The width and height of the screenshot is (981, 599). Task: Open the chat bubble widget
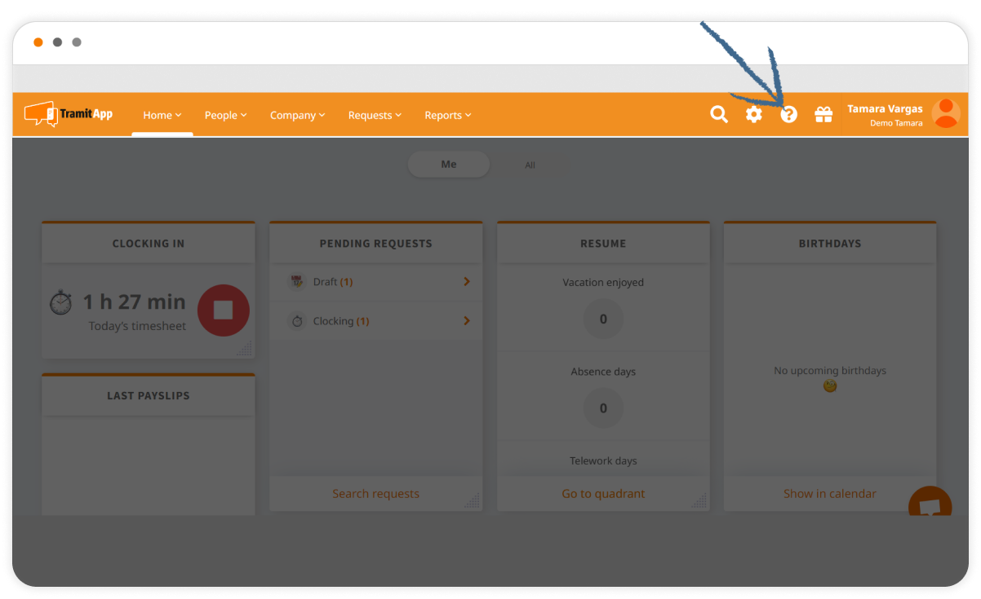[930, 506]
